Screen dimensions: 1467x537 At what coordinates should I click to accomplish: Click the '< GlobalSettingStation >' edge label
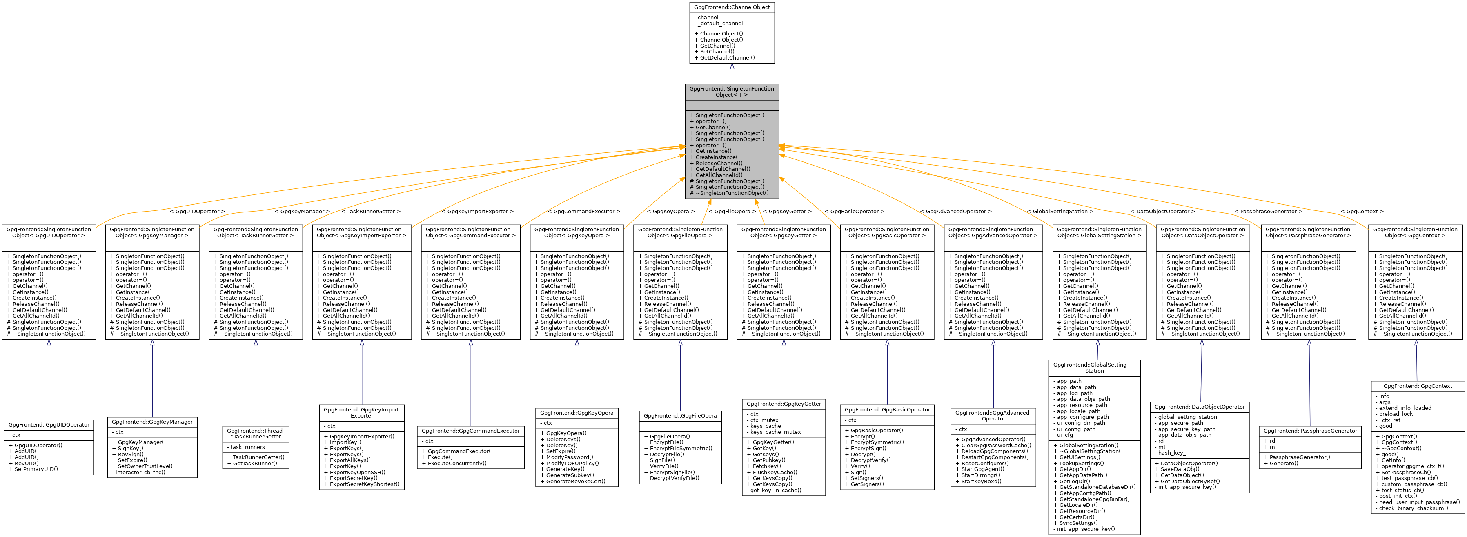coord(1060,212)
